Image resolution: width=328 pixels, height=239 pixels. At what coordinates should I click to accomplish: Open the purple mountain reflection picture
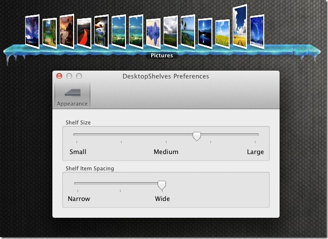(x=153, y=34)
